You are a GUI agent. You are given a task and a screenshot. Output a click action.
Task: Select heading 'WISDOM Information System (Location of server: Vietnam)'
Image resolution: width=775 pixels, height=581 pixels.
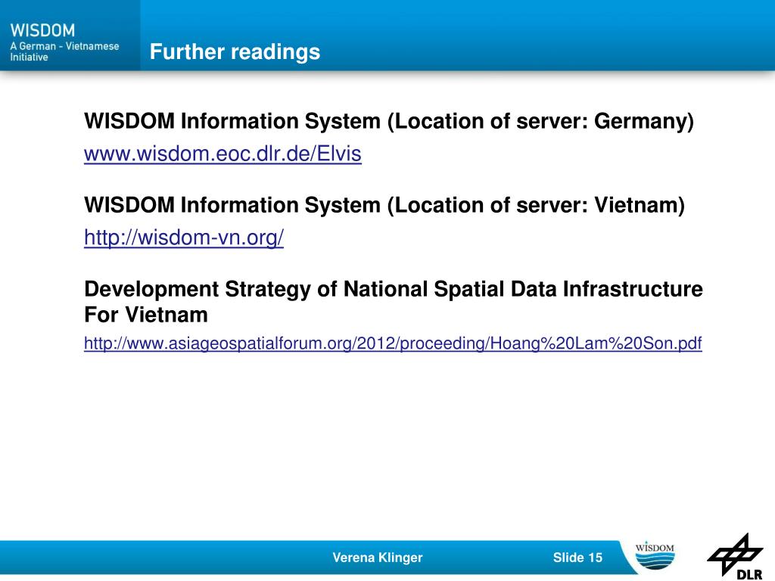point(384,205)
